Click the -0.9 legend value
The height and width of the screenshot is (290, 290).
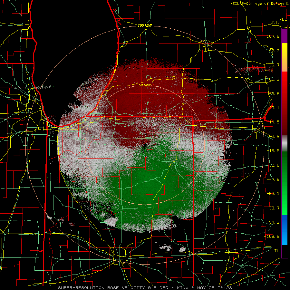[274, 137]
